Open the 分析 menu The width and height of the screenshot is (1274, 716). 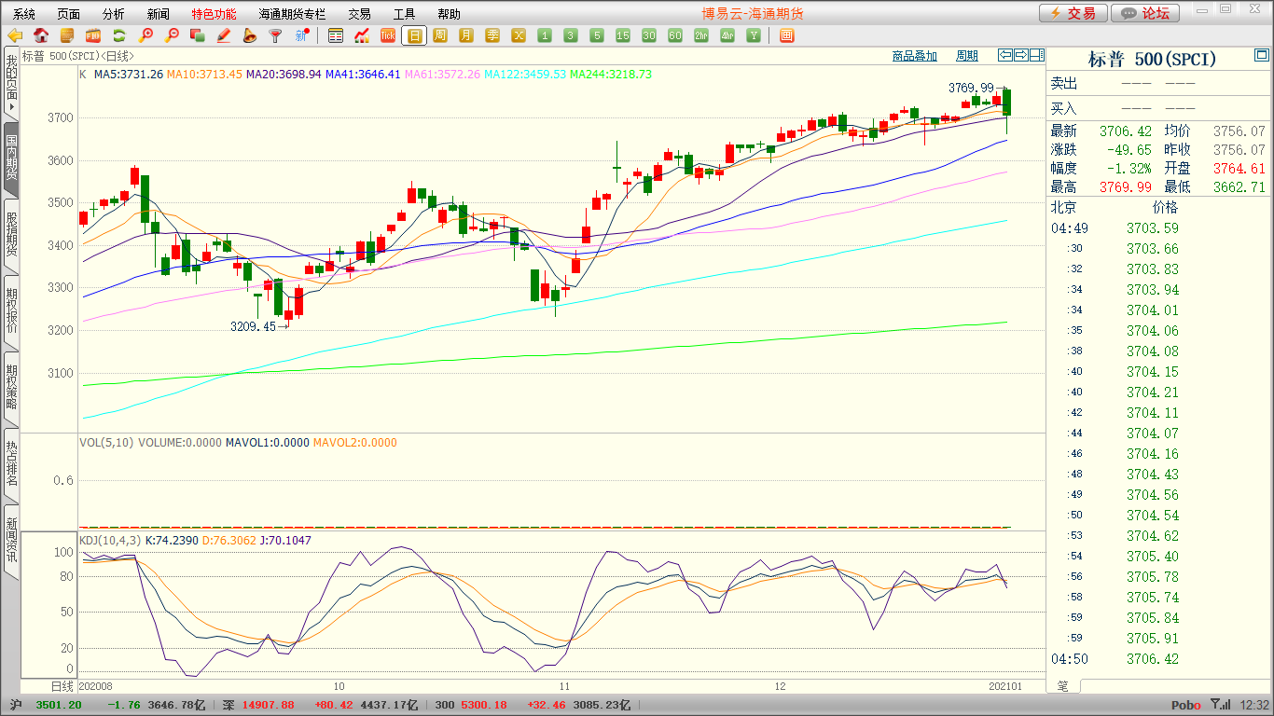pyautogui.click(x=114, y=14)
